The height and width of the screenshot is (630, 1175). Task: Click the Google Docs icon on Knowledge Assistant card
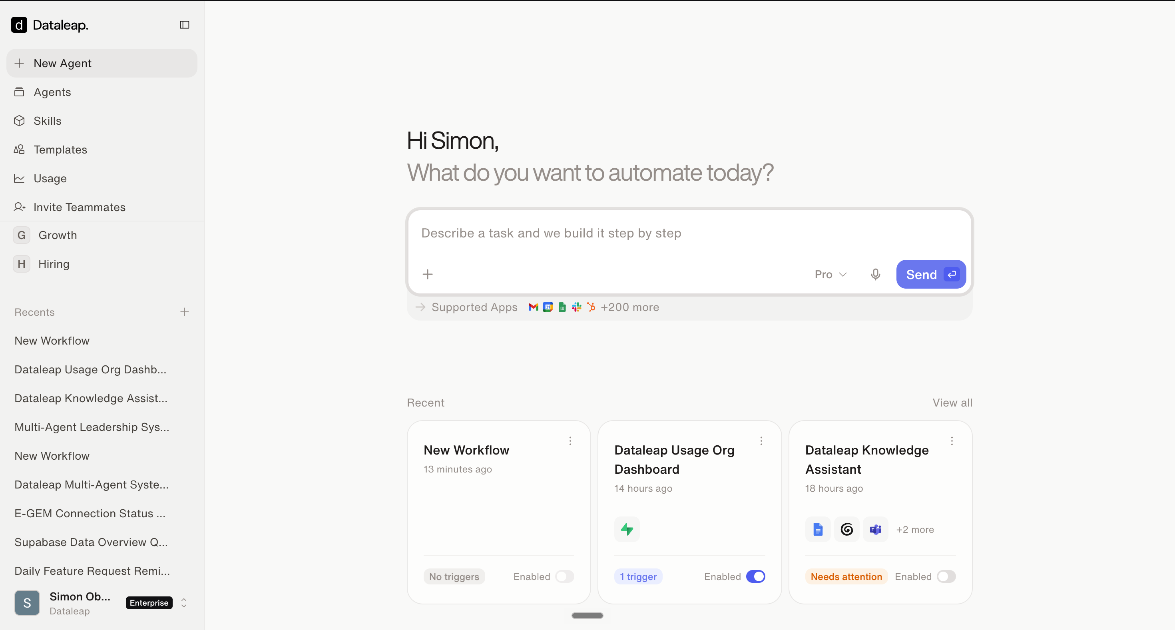click(818, 529)
